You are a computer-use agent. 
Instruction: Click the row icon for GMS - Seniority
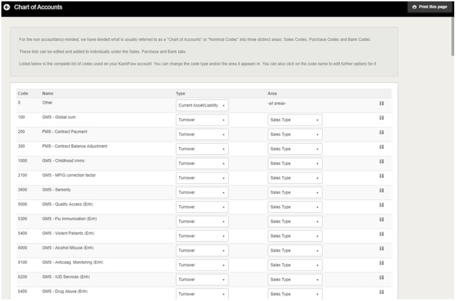coord(382,190)
